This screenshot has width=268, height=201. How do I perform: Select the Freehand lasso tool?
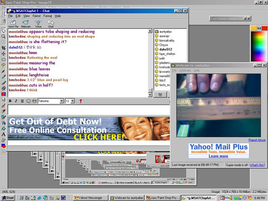(3, 65)
